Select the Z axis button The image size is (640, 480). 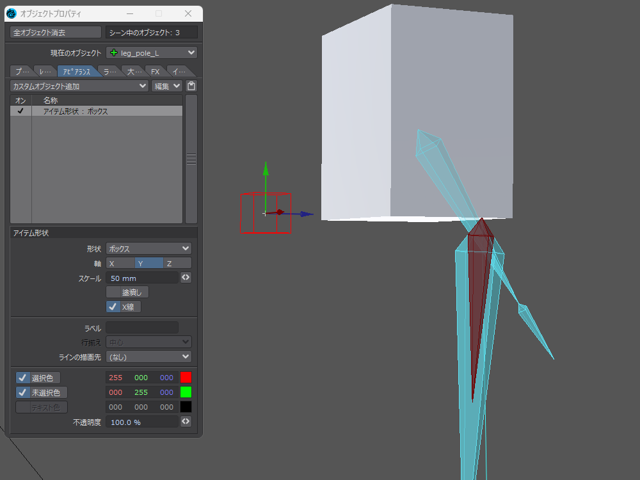point(177,263)
